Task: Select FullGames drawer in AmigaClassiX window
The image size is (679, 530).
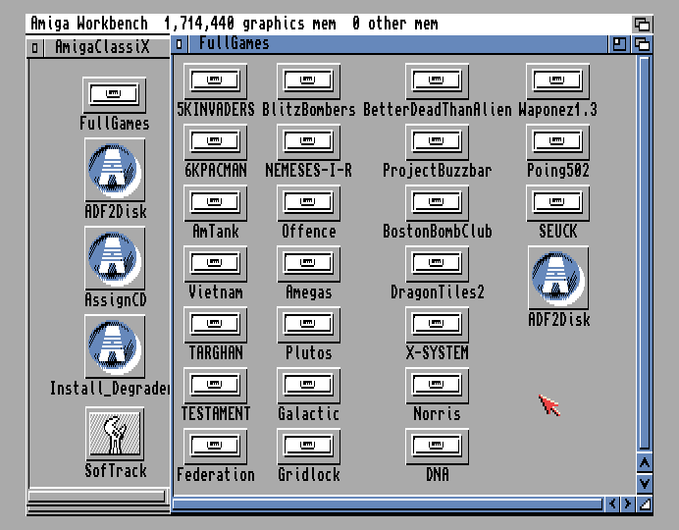Action: (115, 95)
